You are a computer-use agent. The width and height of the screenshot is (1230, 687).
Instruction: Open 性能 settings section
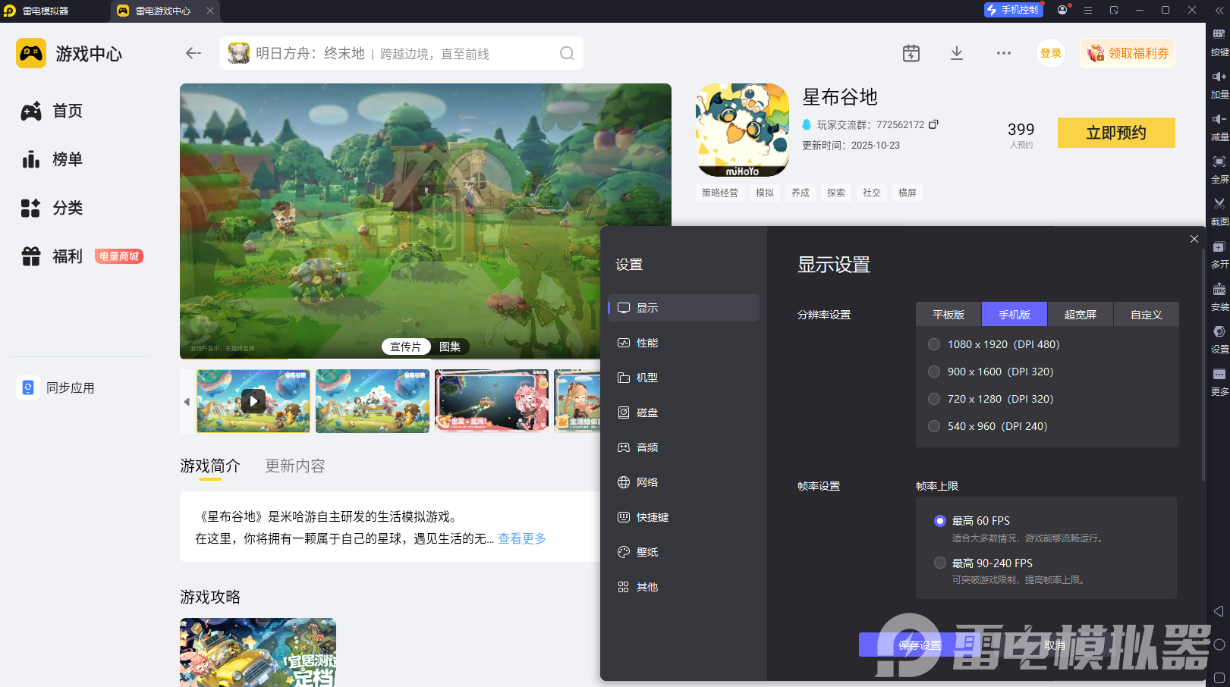coord(684,343)
